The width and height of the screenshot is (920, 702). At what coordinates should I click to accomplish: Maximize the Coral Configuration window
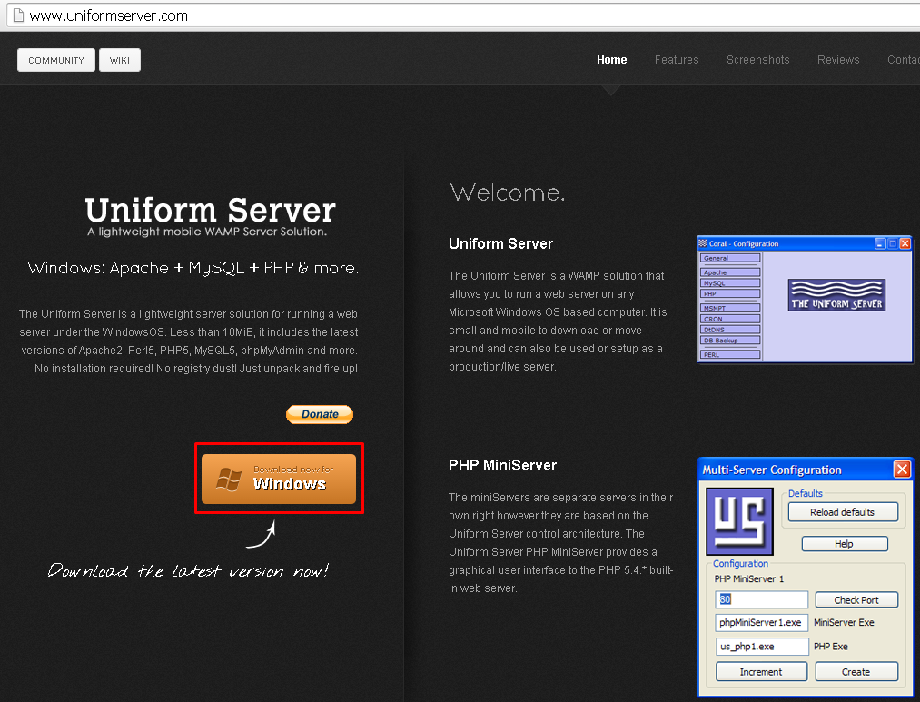pyautogui.click(x=893, y=243)
